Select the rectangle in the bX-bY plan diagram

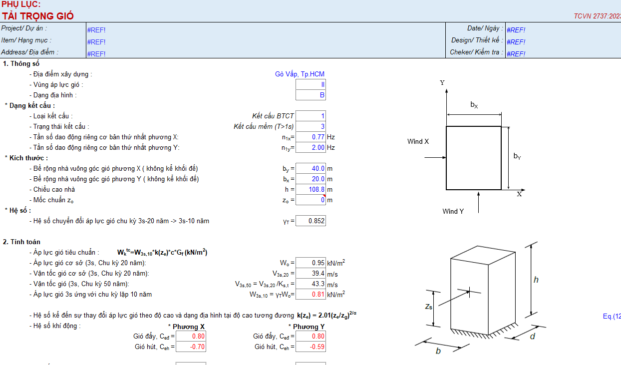pos(474,158)
